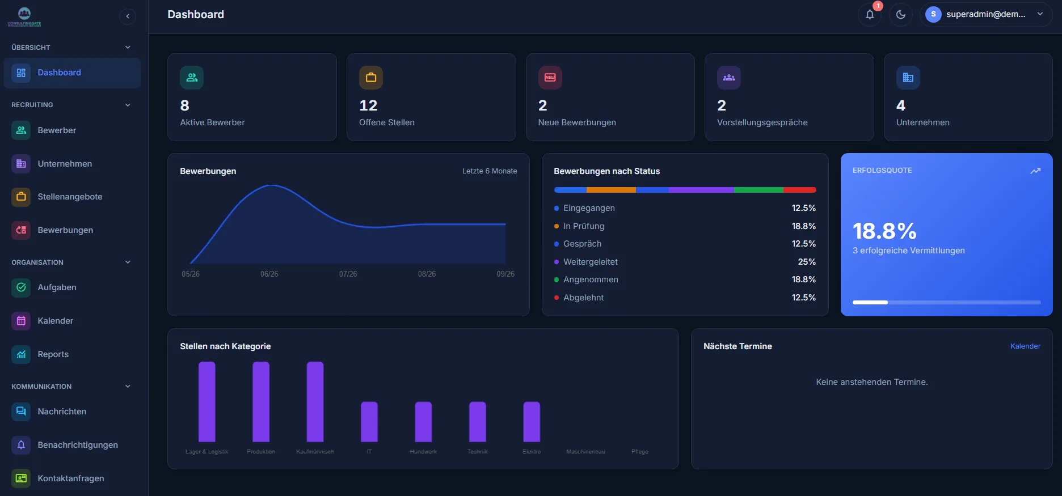The width and height of the screenshot is (1062, 496).
Task: Click the Handwerk bar in the chart
Action: point(423,422)
